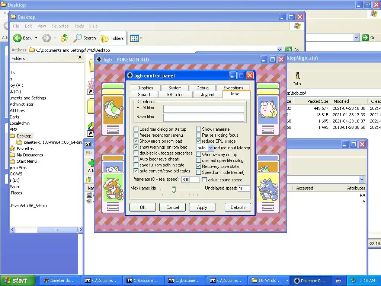381x286 pixels.
Task: Uncheck show warnings on rom load
Action: pyautogui.click(x=136, y=147)
